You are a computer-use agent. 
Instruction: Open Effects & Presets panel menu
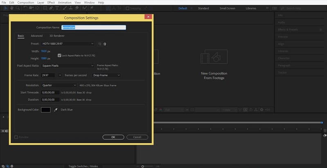(321, 29)
